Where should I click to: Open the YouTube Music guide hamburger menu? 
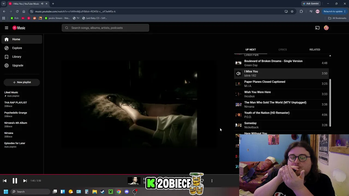coord(7,28)
